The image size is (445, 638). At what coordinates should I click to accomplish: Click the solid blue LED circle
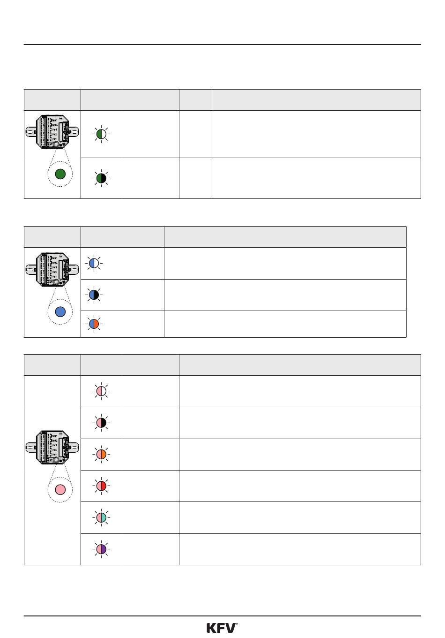[60, 311]
